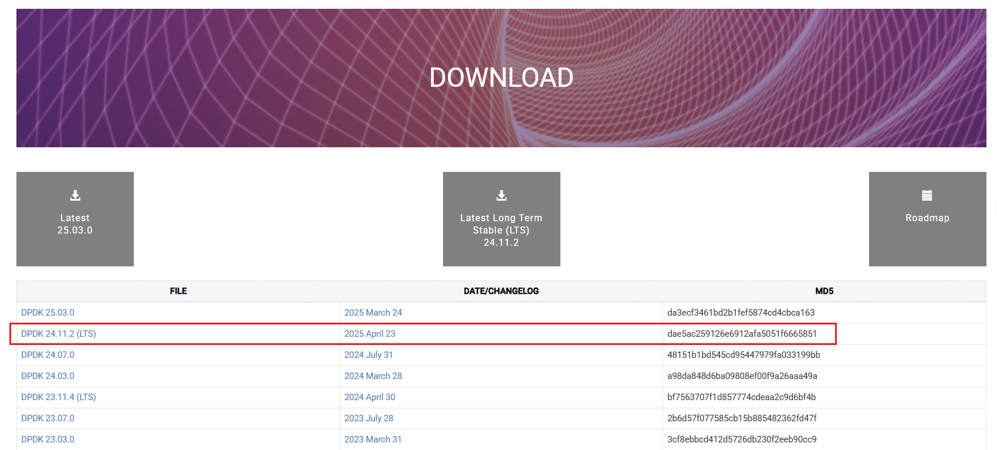The image size is (997, 450).
Task: Open the 2025 April 23 changelog
Action: coord(370,334)
